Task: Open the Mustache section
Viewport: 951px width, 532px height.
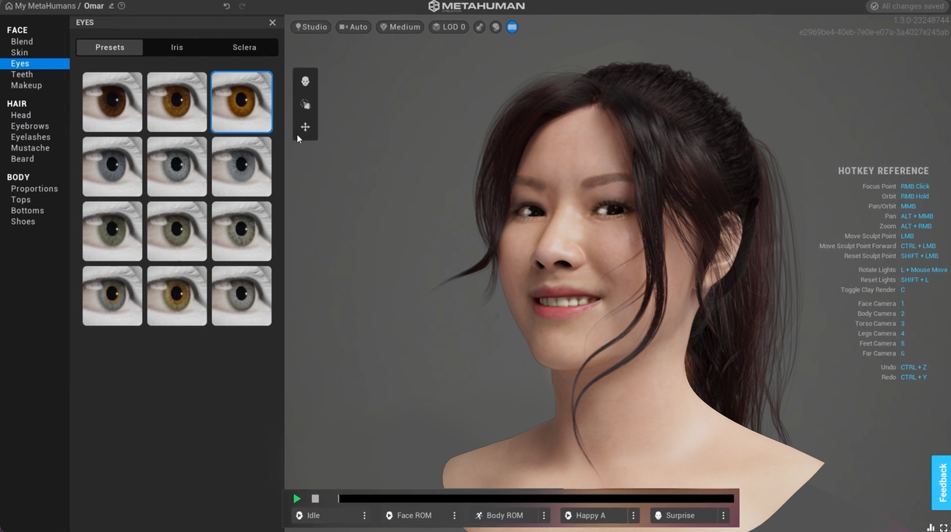Action: click(x=30, y=148)
